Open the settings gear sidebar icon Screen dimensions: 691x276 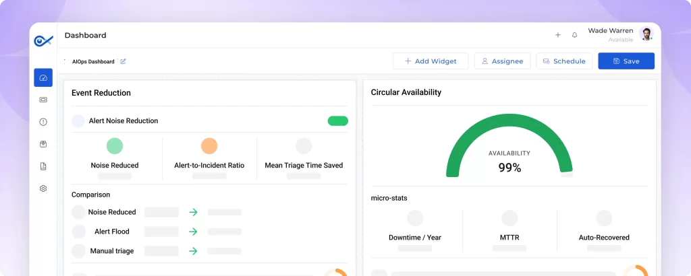[43, 188]
